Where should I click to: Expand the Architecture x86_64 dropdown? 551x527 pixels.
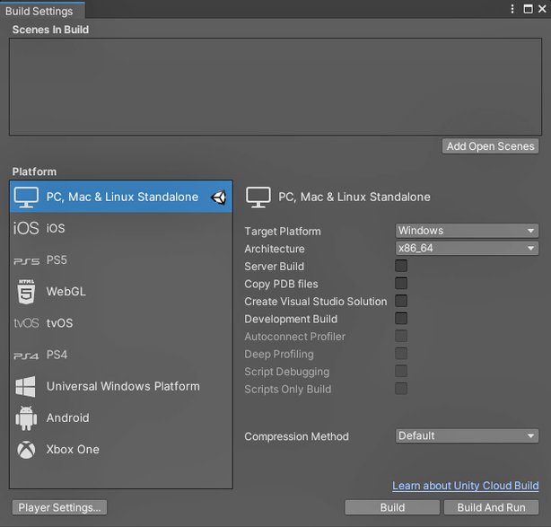[x=467, y=248]
